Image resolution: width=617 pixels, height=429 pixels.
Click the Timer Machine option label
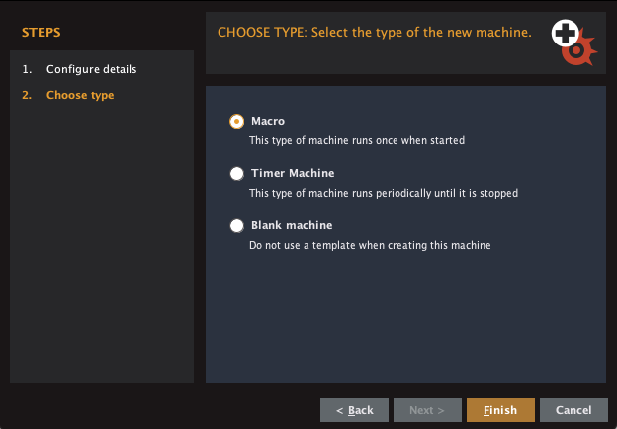point(293,173)
